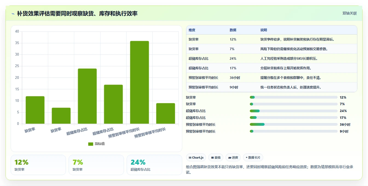368x186 pixels.
Task: Click the y-axis label 10
Action: pos(17,101)
